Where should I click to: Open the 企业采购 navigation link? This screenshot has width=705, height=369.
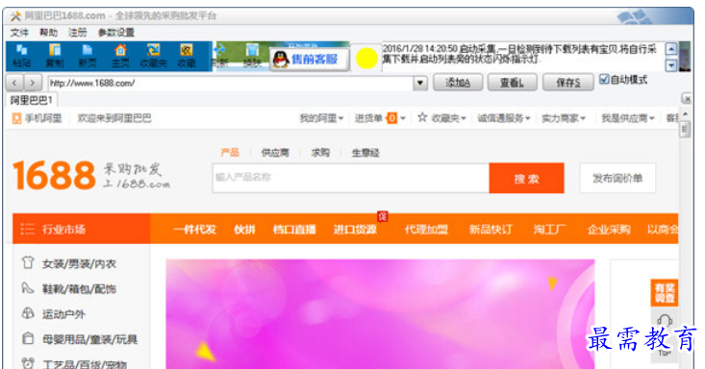pos(609,230)
